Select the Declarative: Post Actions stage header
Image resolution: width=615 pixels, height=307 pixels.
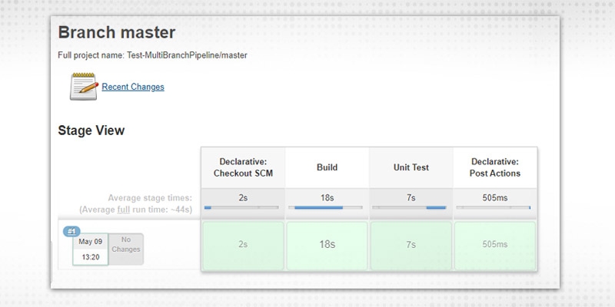point(495,167)
